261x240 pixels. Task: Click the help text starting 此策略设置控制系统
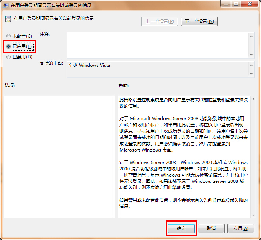[x=184, y=103]
